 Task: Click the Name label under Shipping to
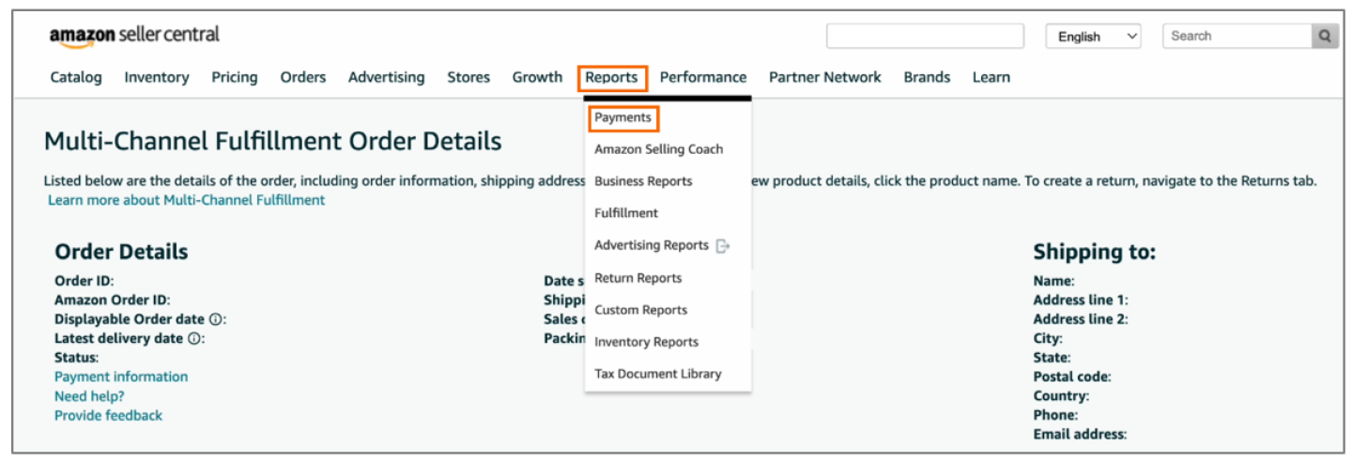pos(1053,281)
